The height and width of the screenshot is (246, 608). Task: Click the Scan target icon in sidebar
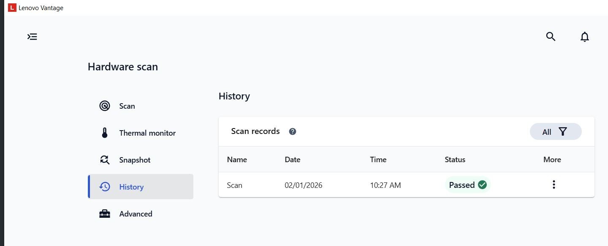(105, 106)
